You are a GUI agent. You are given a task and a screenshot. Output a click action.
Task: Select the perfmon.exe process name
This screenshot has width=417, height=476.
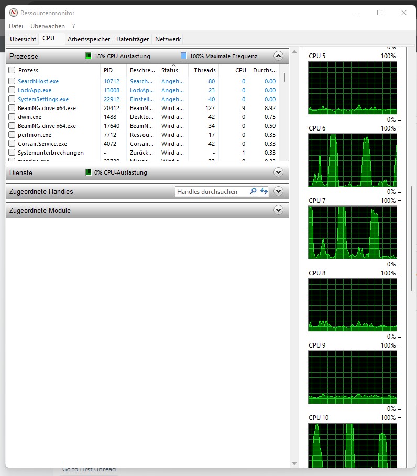(35, 135)
